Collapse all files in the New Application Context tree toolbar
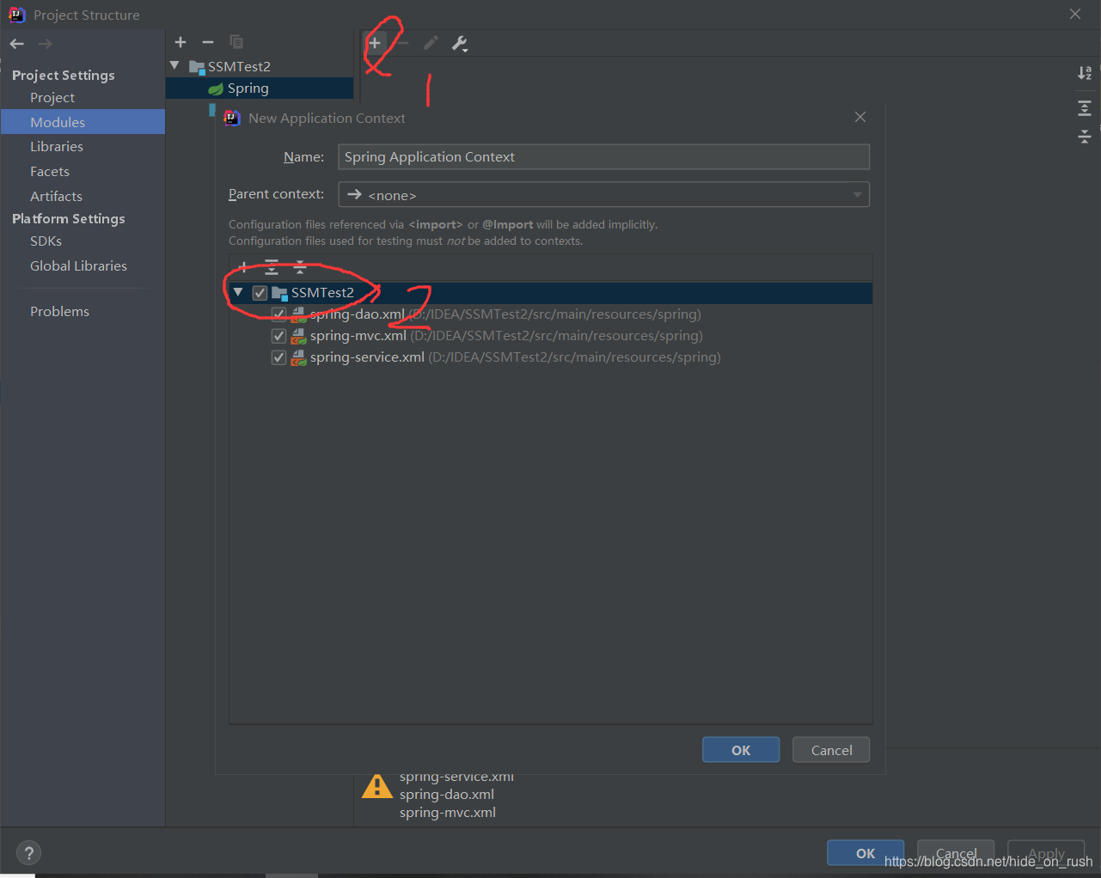The height and width of the screenshot is (878, 1101). tap(300, 267)
